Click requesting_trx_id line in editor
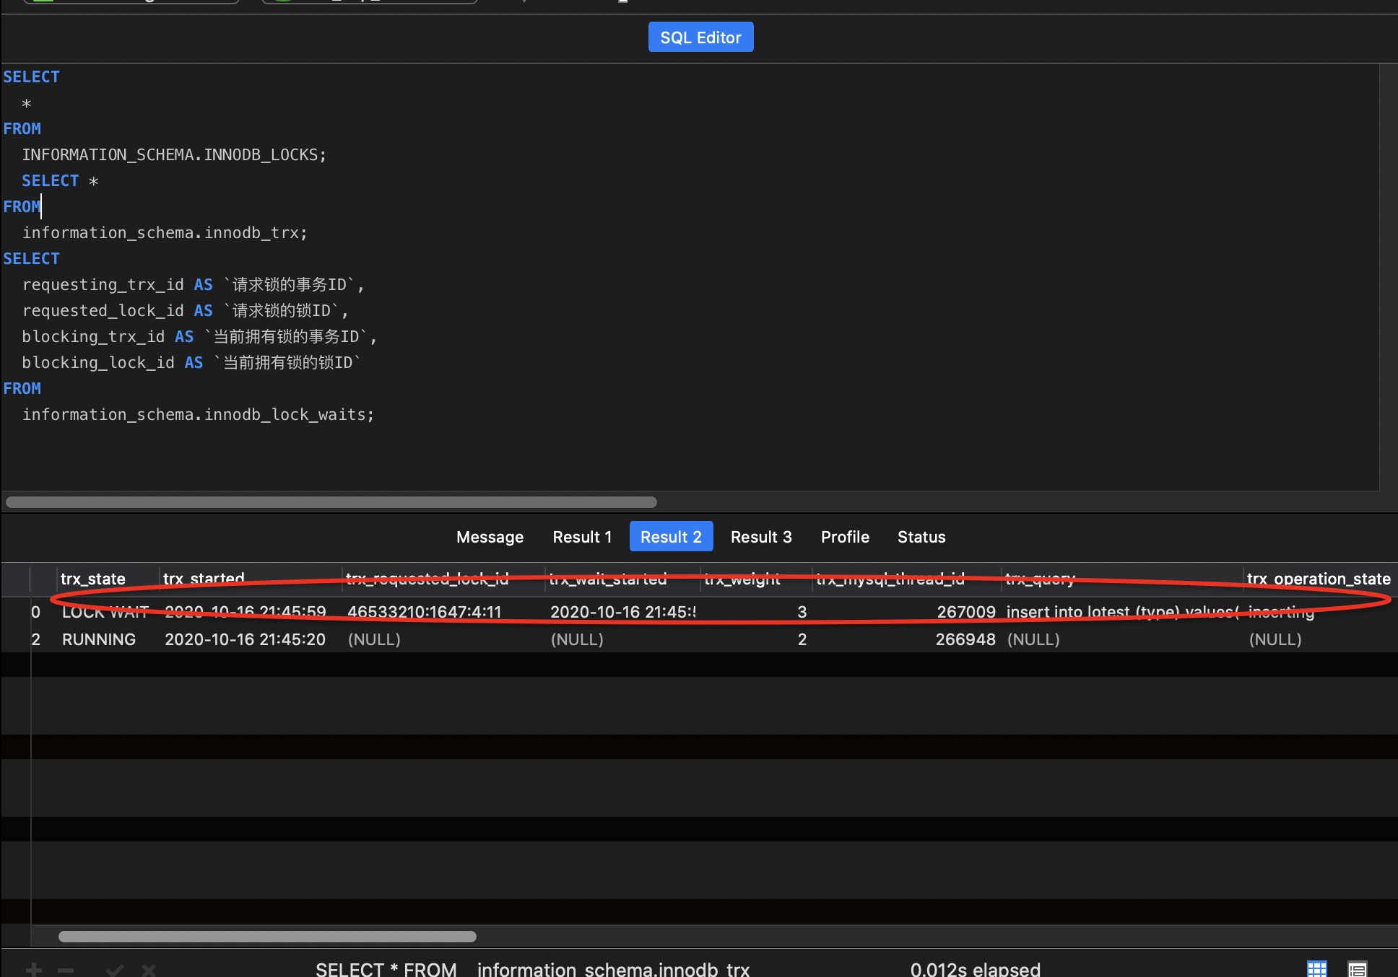The height and width of the screenshot is (977, 1398). point(193,284)
